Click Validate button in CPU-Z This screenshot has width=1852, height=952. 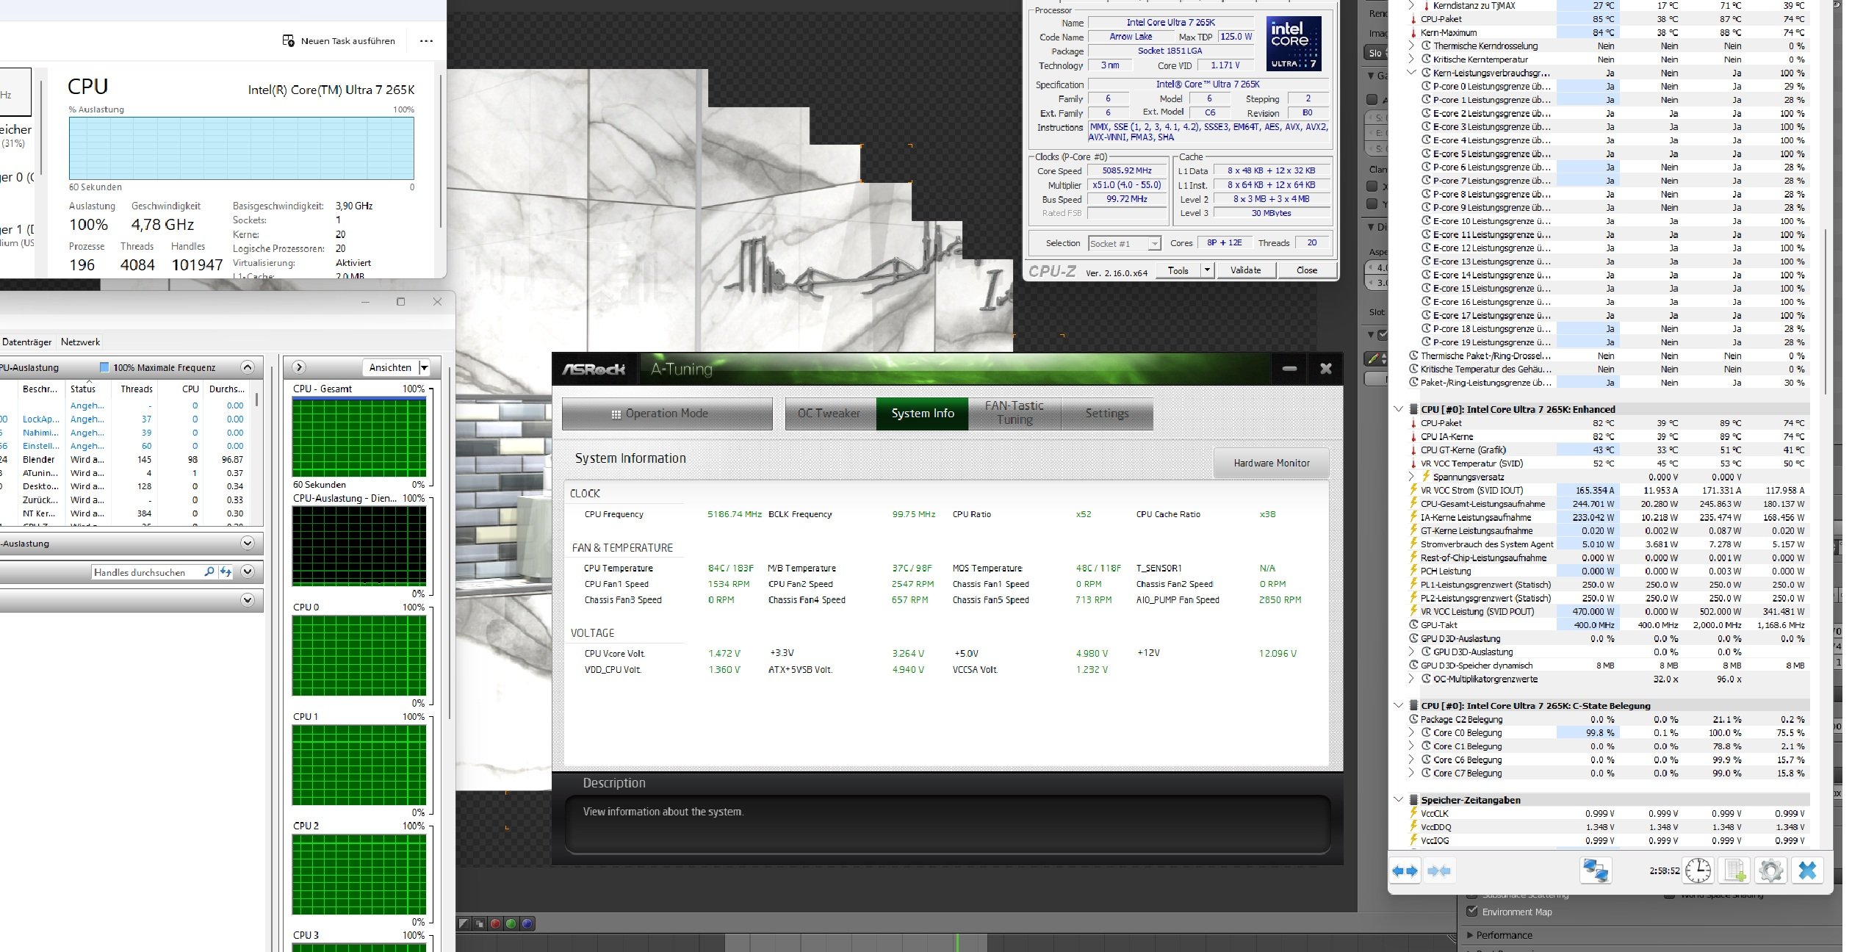pyautogui.click(x=1245, y=270)
